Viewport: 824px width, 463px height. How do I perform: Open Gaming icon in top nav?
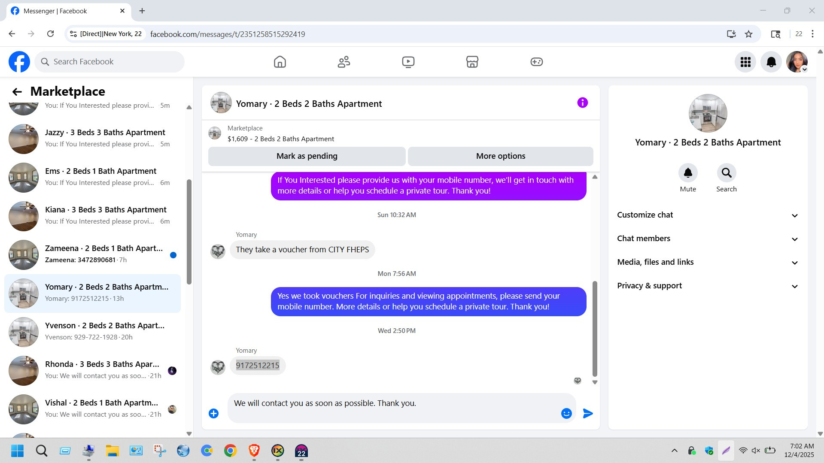pyautogui.click(x=536, y=62)
